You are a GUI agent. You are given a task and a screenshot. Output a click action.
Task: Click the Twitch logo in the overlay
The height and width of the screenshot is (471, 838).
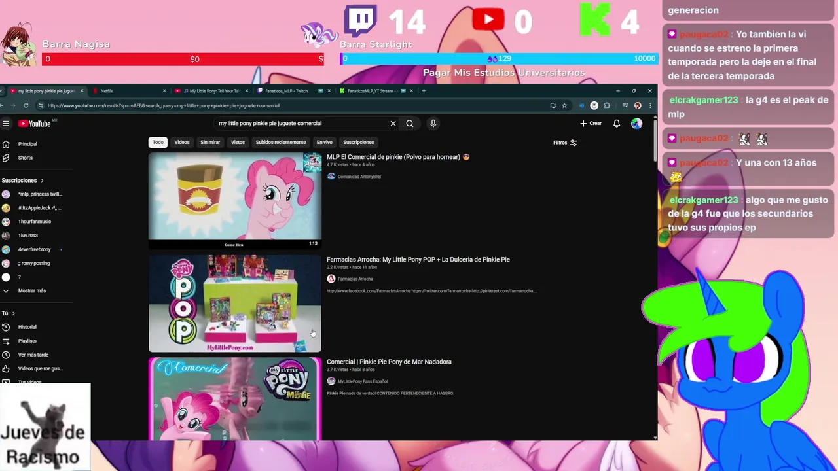point(361,22)
